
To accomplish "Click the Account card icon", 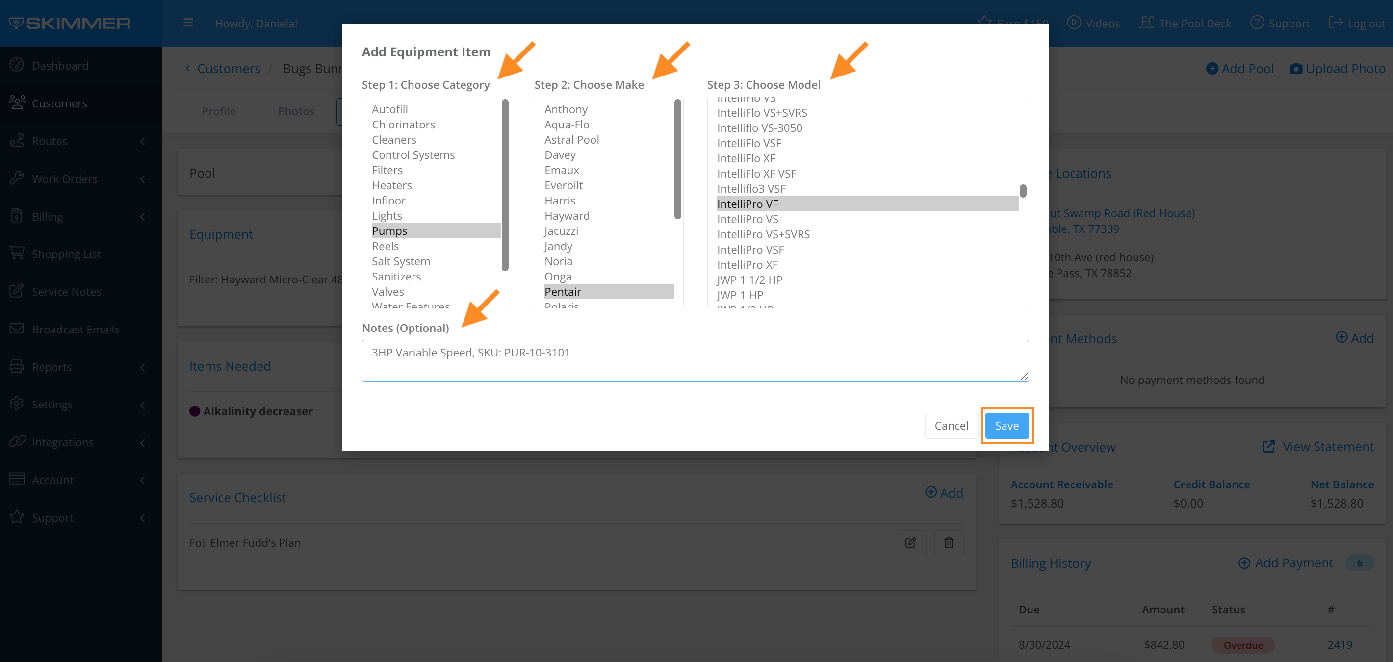I will (x=17, y=480).
